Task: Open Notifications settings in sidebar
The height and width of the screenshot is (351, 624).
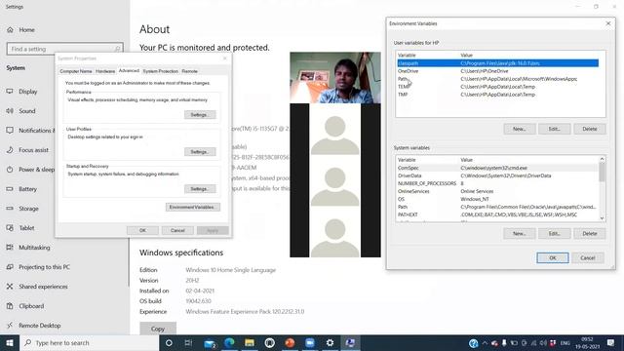Action: click(x=30, y=130)
